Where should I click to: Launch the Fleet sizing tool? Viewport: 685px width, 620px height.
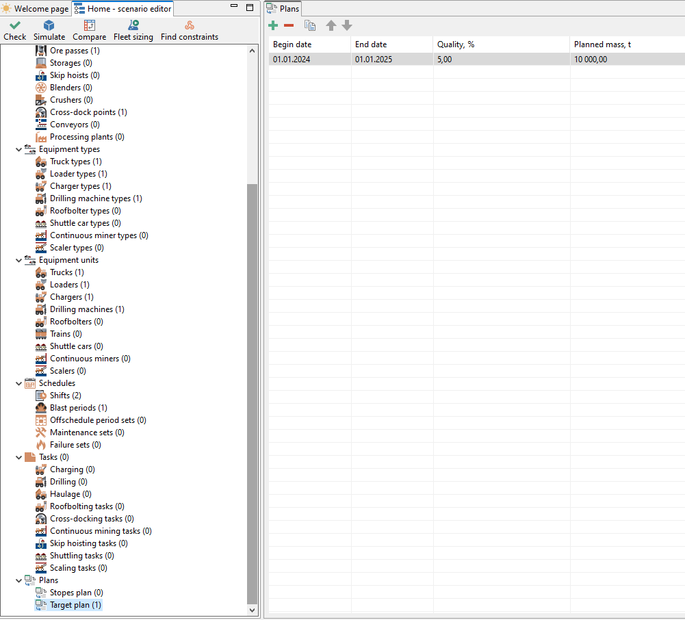pos(133,31)
